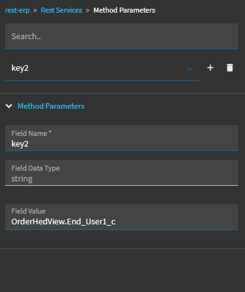The height and width of the screenshot is (292, 245).
Task: Collapse the Method Parameters section chevron
Action: (9, 106)
